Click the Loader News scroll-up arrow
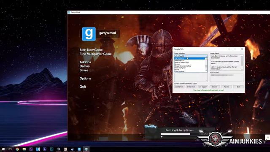270x152 pixels. tap(242, 56)
